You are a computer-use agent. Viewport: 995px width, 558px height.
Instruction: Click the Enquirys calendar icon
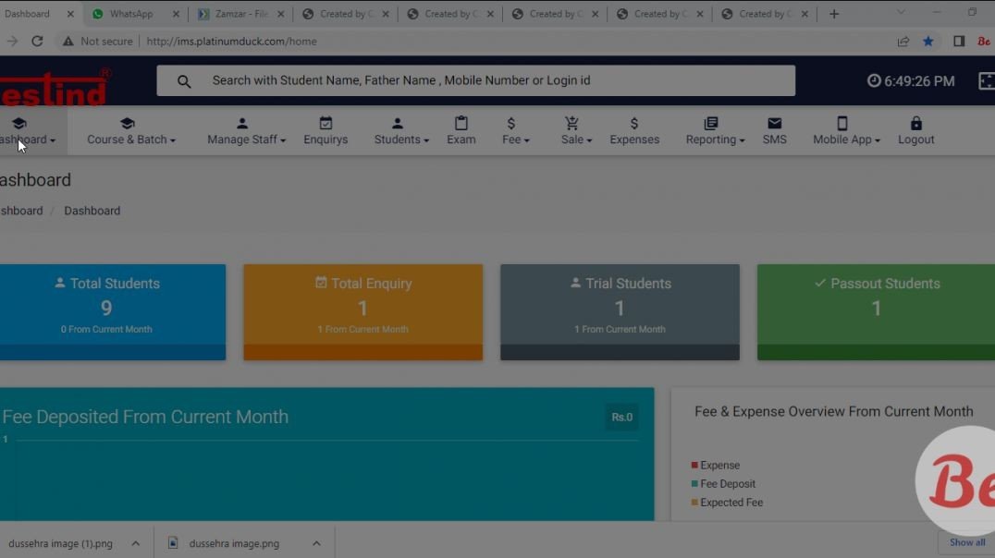point(326,124)
